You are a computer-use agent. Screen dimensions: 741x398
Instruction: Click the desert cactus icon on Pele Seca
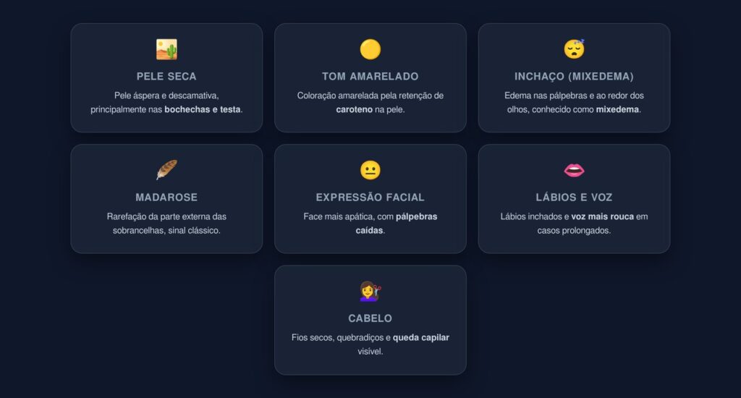pyautogui.click(x=166, y=49)
